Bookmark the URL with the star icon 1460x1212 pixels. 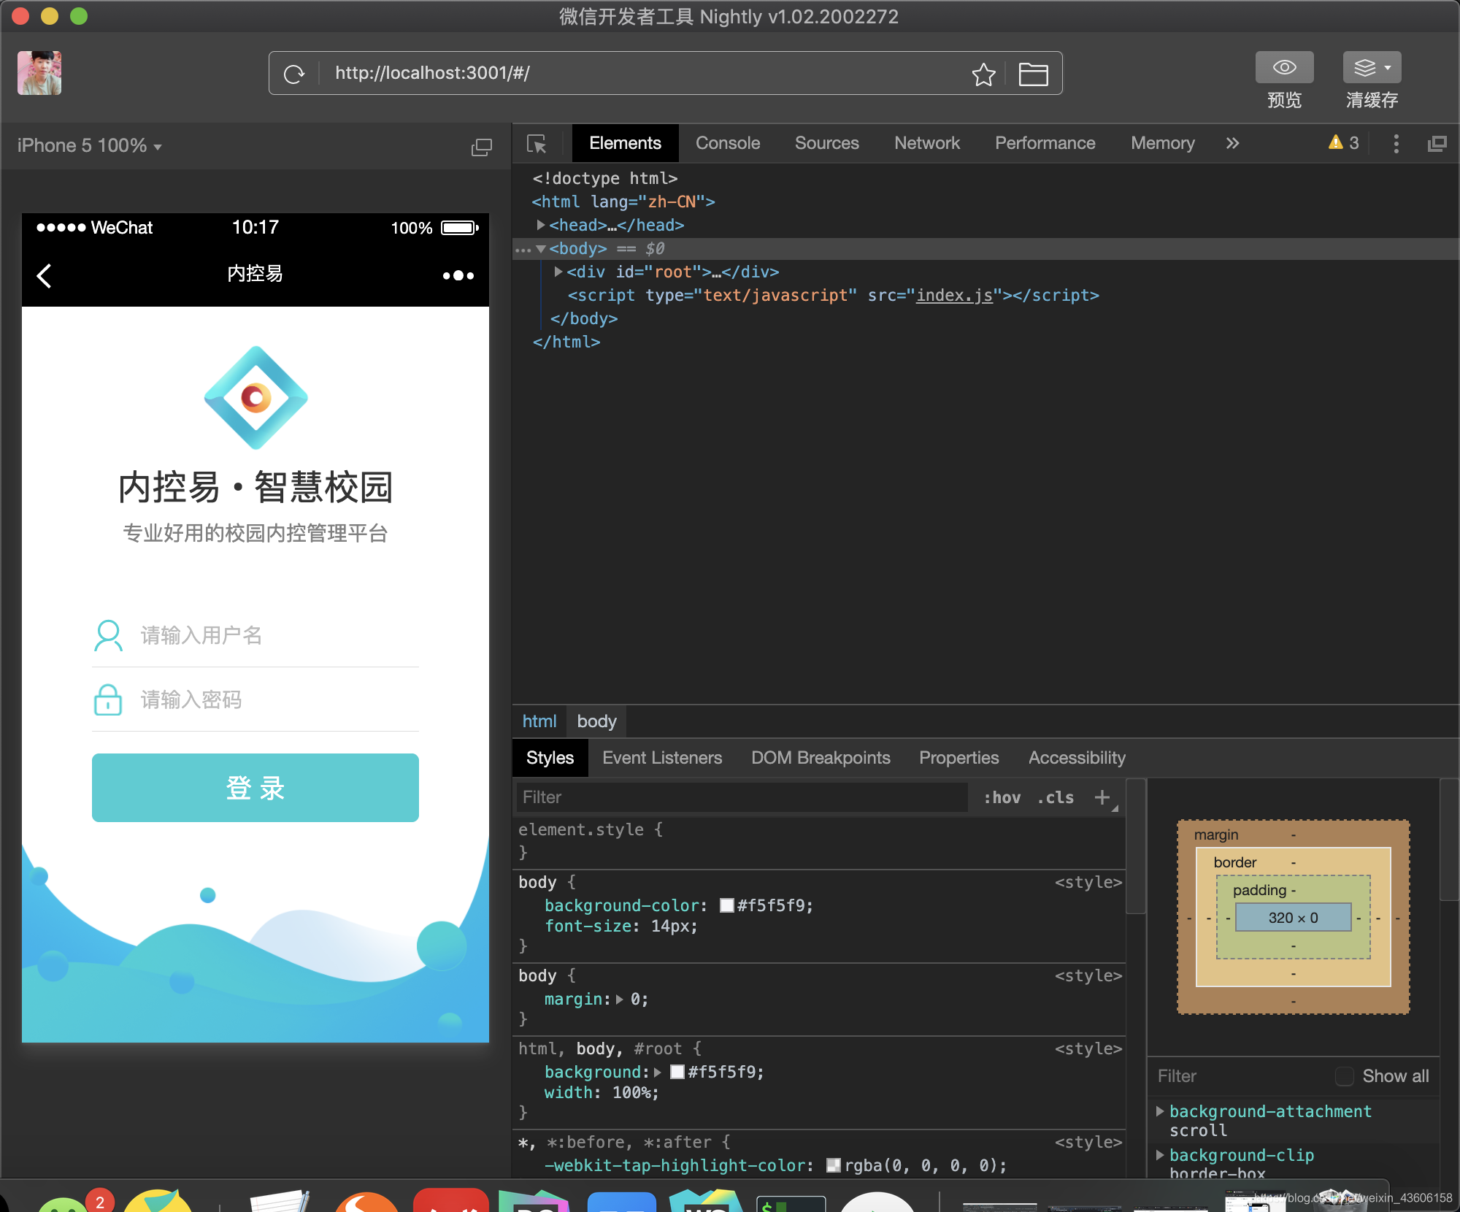[983, 74]
